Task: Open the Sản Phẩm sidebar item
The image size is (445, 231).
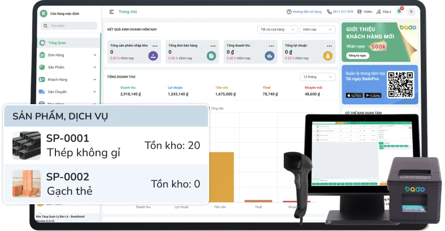Action: pos(68,67)
